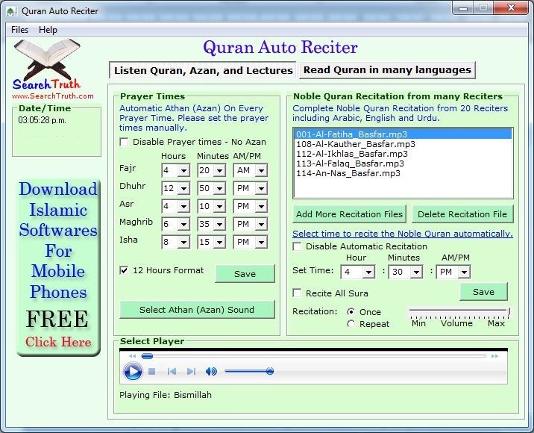The image size is (534, 433).
Task: Open the Set Time AM/PM dropdown
Action: 464,272
